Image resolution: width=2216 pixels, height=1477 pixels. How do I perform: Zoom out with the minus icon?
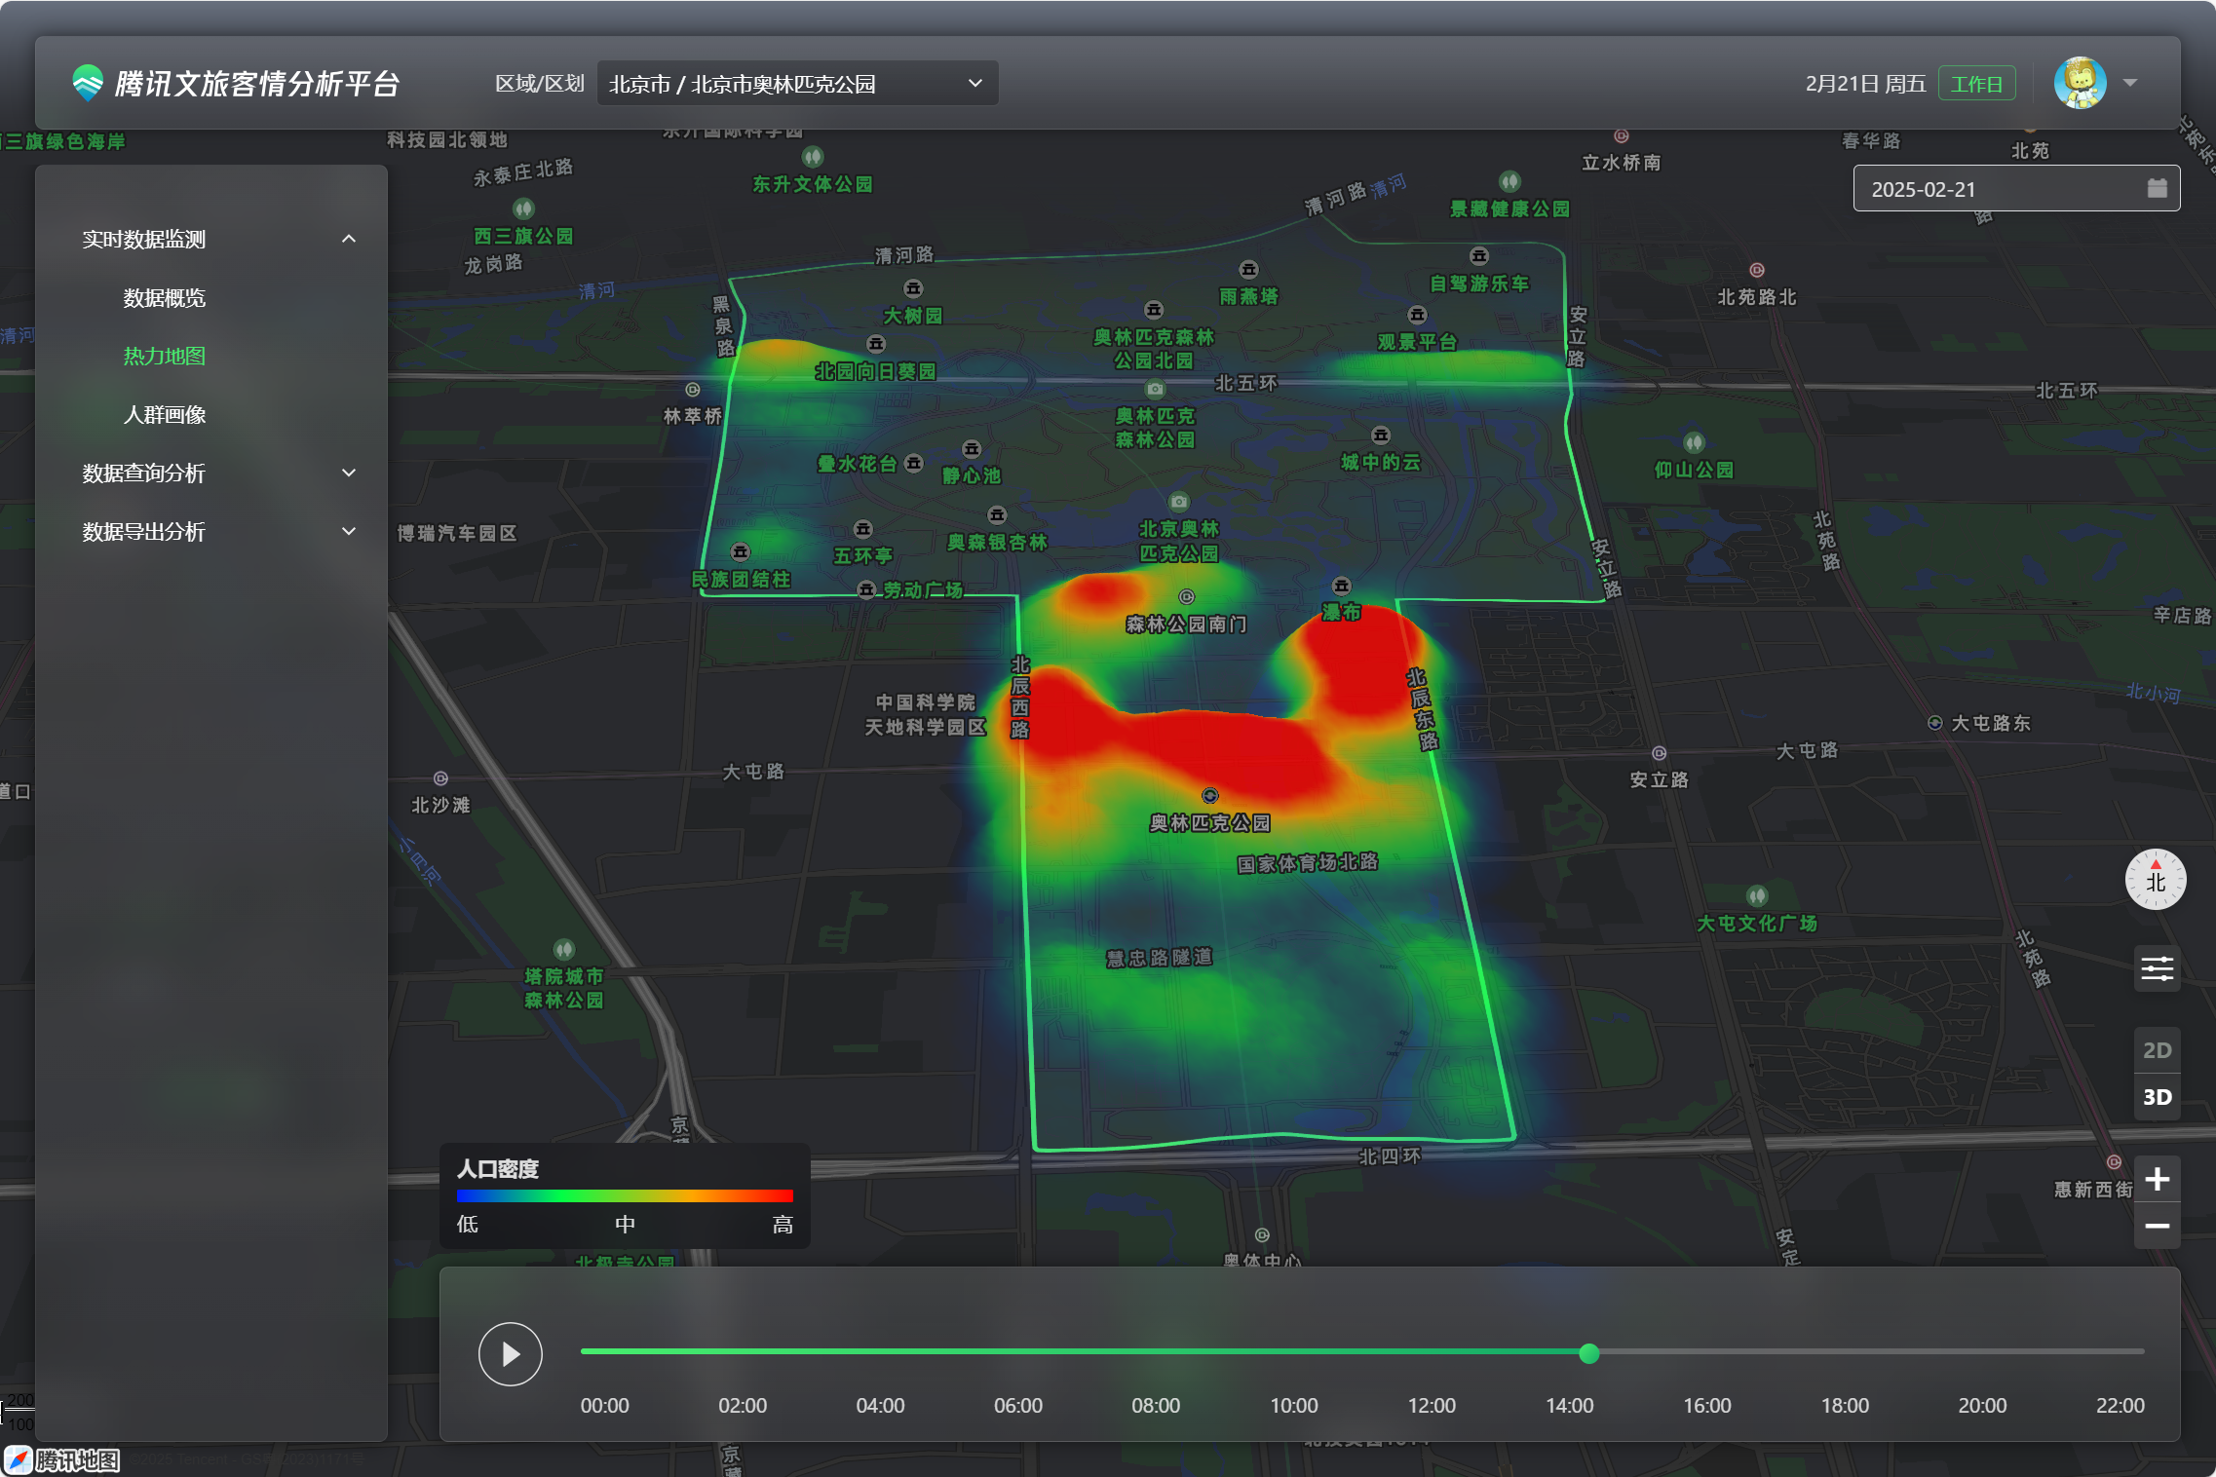coord(2157,1226)
